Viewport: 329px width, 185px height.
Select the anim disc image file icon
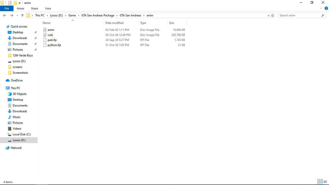pos(45,30)
